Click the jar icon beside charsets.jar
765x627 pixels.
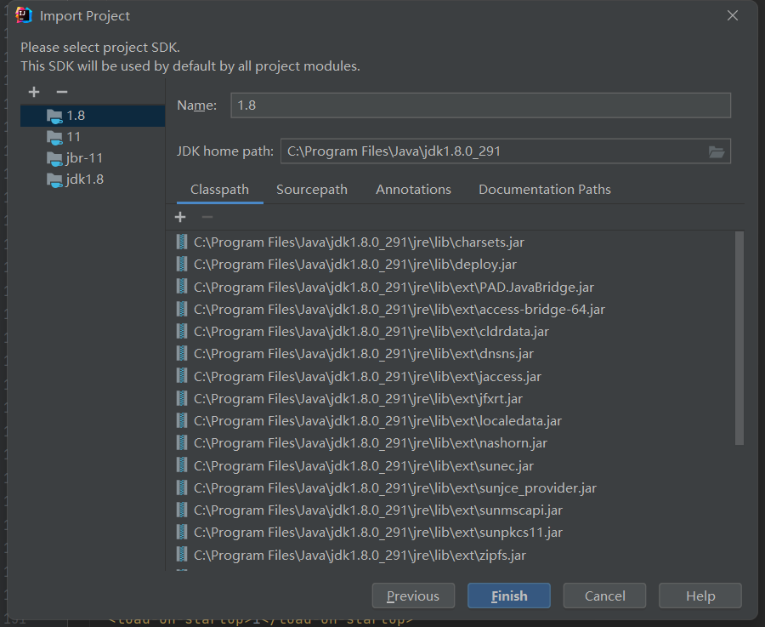click(x=182, y=242)
